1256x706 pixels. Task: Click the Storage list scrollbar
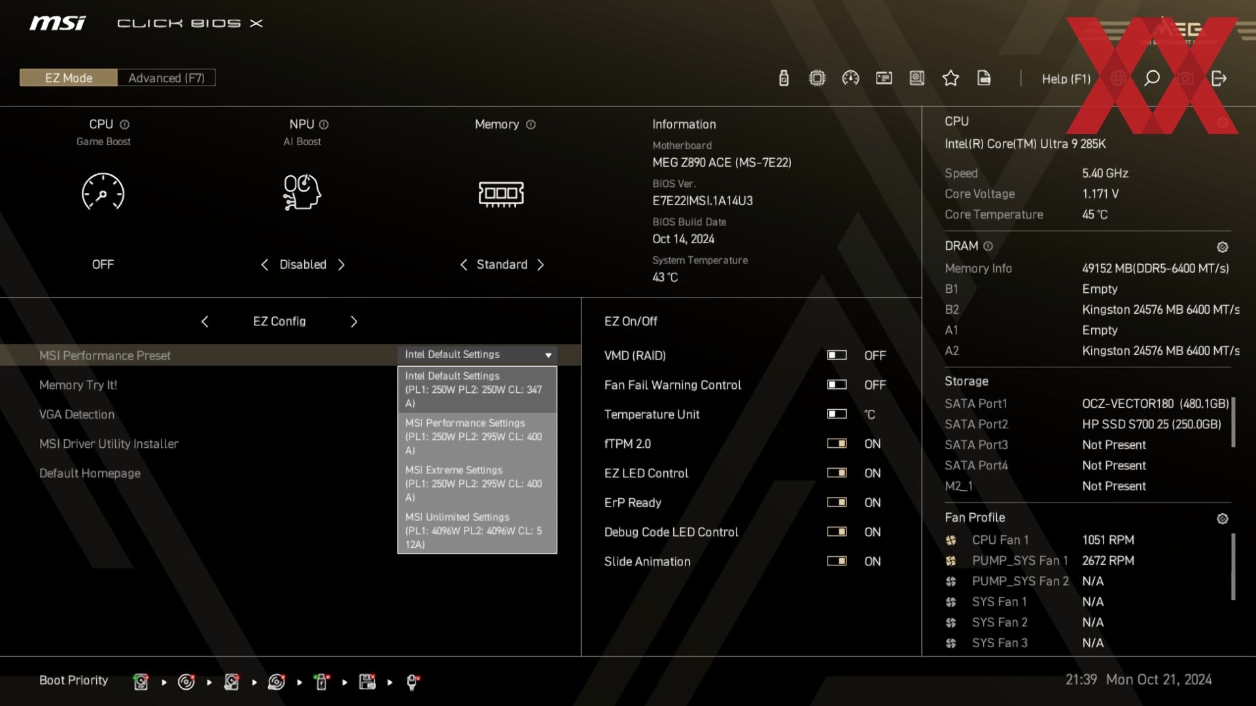click(1233, 422)
